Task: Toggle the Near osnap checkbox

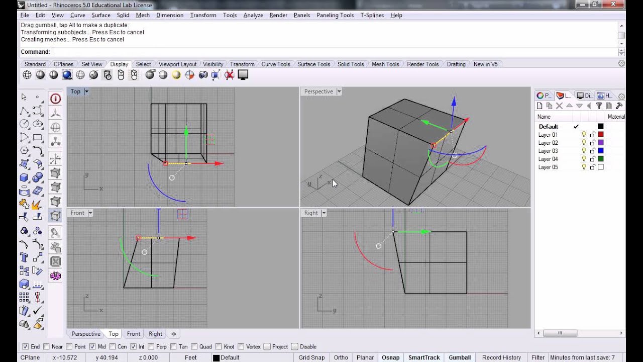Action: (x=47, y=346)
